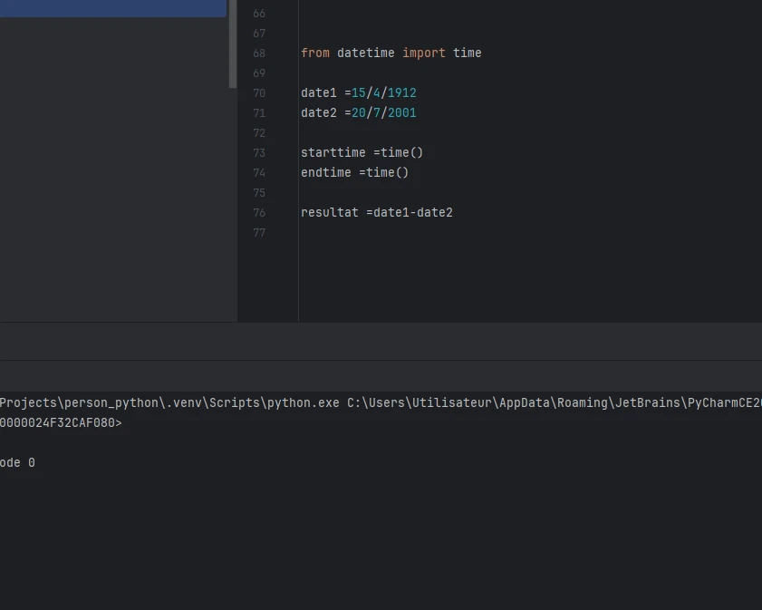The width and height of the screenshot is (762, 610).
Task: Place cursor on the 'datetime' module name
Action: (x=365, y=53)
